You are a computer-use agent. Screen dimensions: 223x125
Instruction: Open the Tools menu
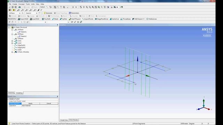[x=28, y=4]
